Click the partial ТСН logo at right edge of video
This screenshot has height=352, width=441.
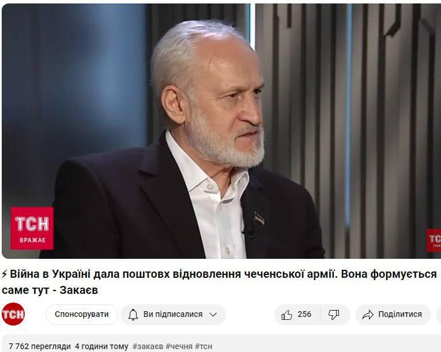click(x=434, y=240)
